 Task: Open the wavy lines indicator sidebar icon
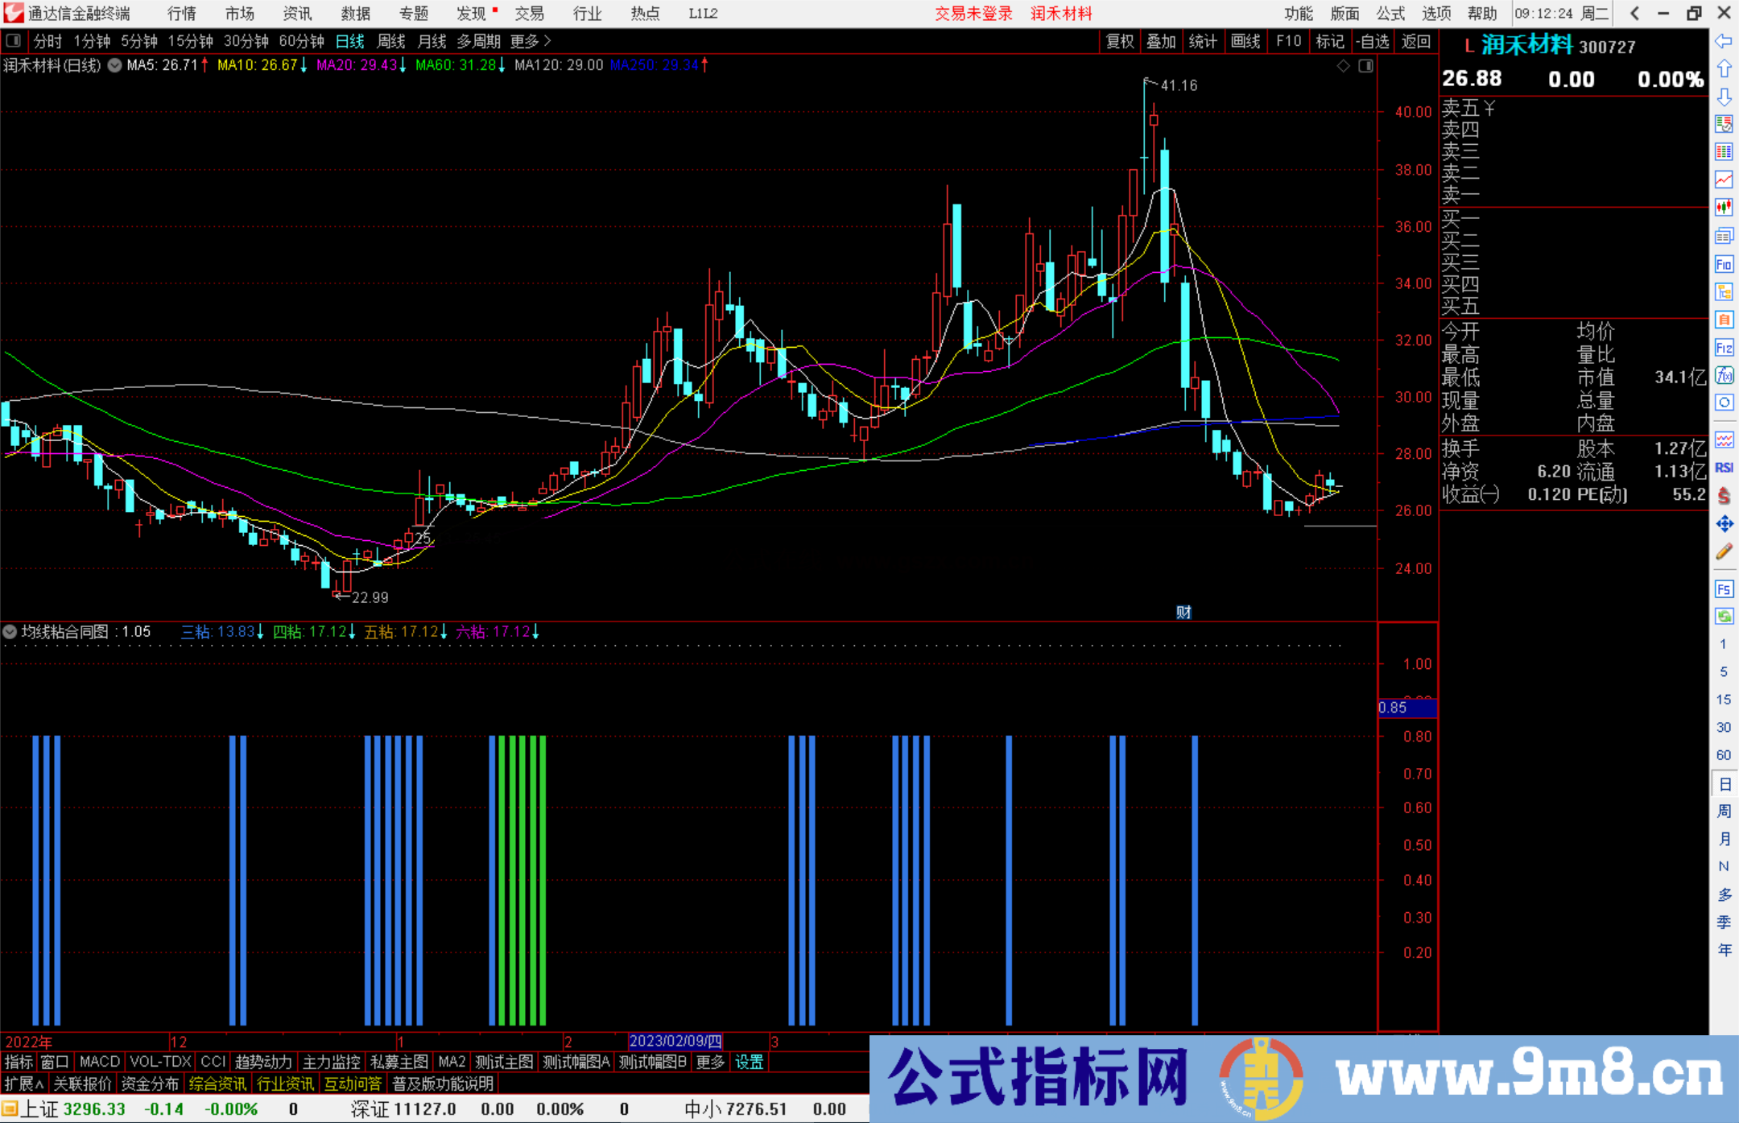[1724, 440]
